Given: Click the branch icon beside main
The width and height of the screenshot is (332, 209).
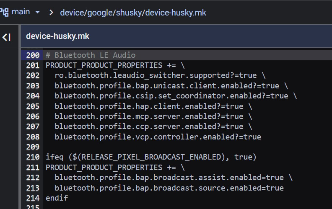Looking at the screenshot, I should tap(5, 12).
